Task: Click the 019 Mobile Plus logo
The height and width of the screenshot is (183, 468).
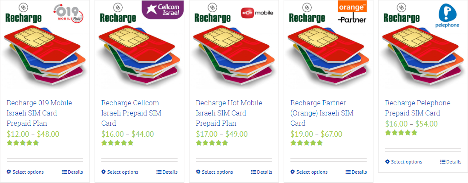Action: (69, 13)
